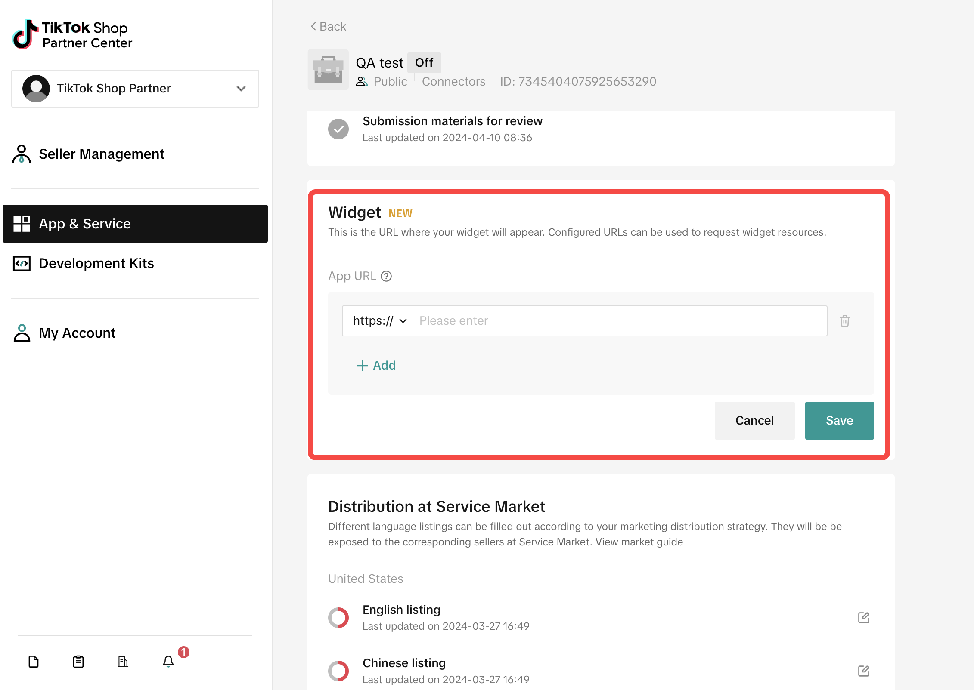Go back using the Back chevron
The height and width of the screenshot is (690, 974).
[x=328, y=27]
